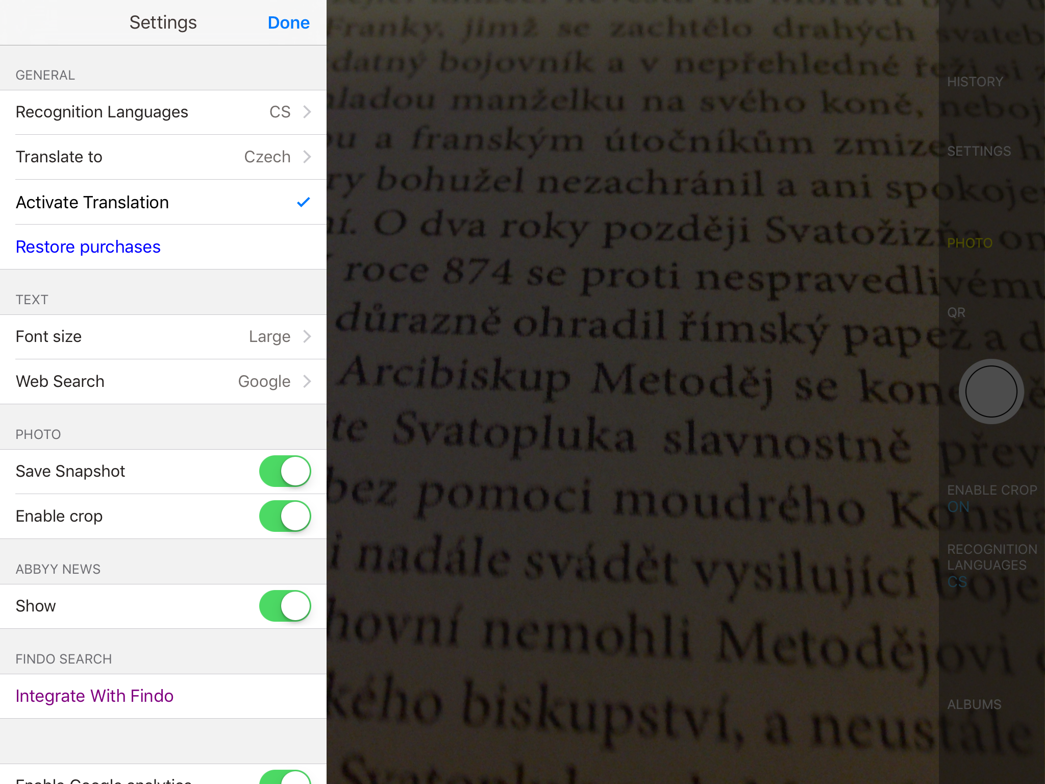Viewport: 1045px width, 784px height.
Task: Open Font size options
Action: [163, 337]
